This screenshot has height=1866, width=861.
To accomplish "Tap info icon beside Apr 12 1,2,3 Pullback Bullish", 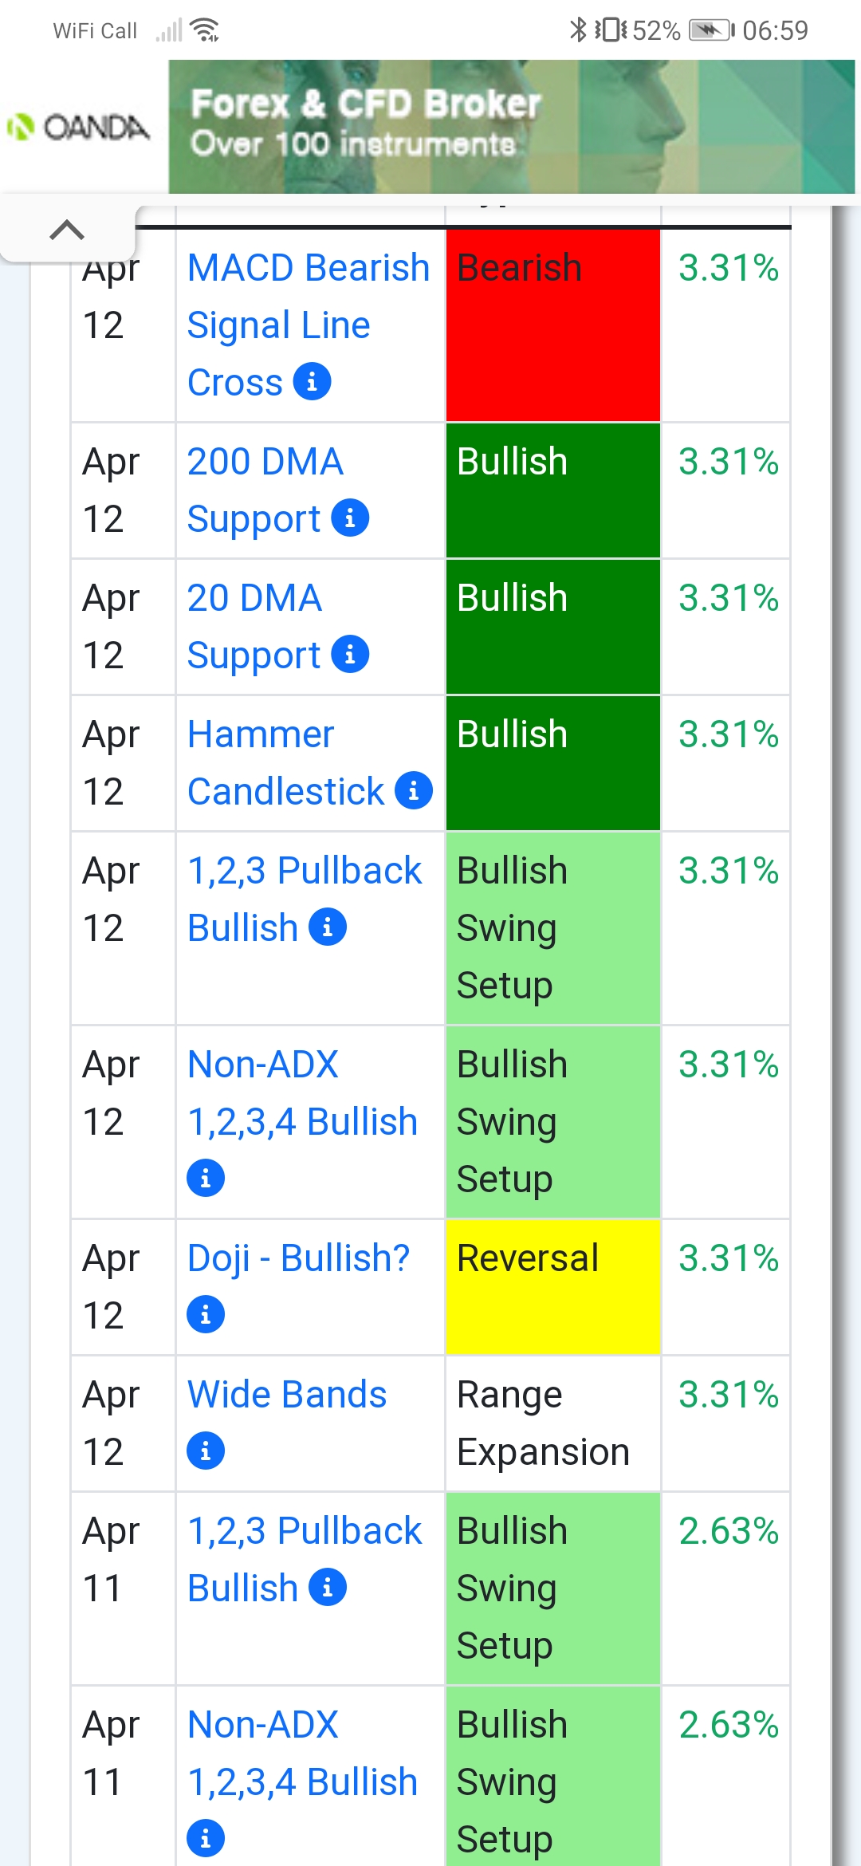I will click(328, 927).
